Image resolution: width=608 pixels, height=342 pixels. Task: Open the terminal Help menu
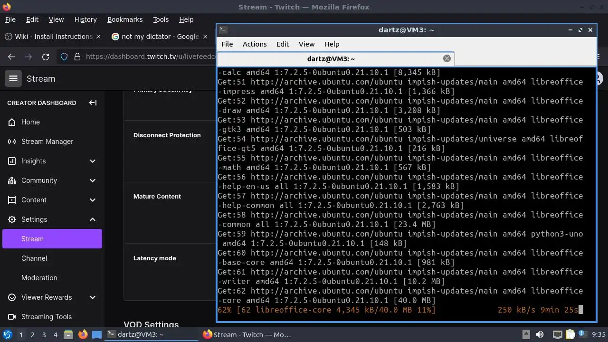tap(332, 44)
